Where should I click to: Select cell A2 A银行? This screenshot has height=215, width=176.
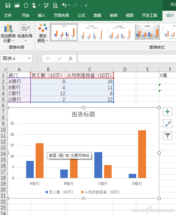[x=19, y=81]
